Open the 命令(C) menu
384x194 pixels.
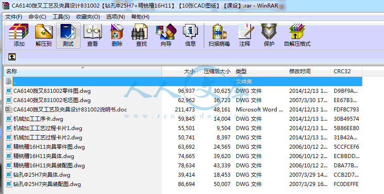[37, 17]
